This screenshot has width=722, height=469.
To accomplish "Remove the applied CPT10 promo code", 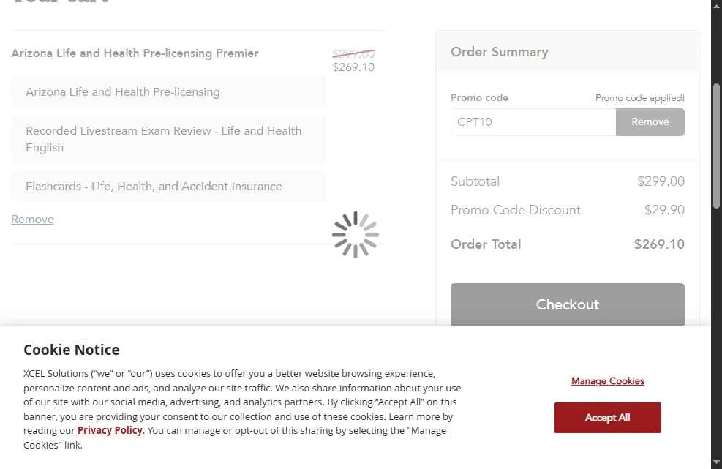I will 650,122.
